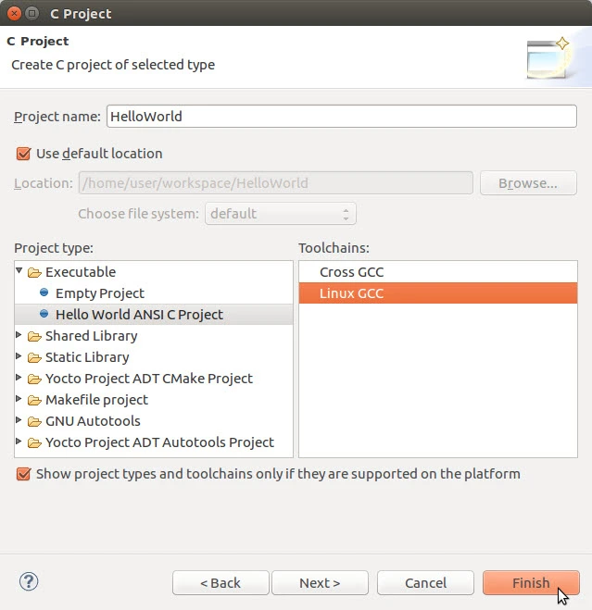Click the Static Library folder icon

(x=35, y=357)
